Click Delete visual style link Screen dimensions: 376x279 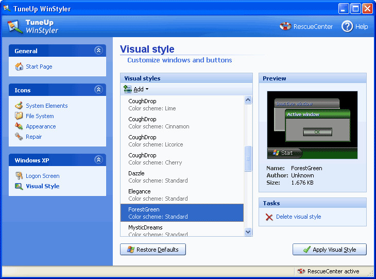(x=299, y=217)
